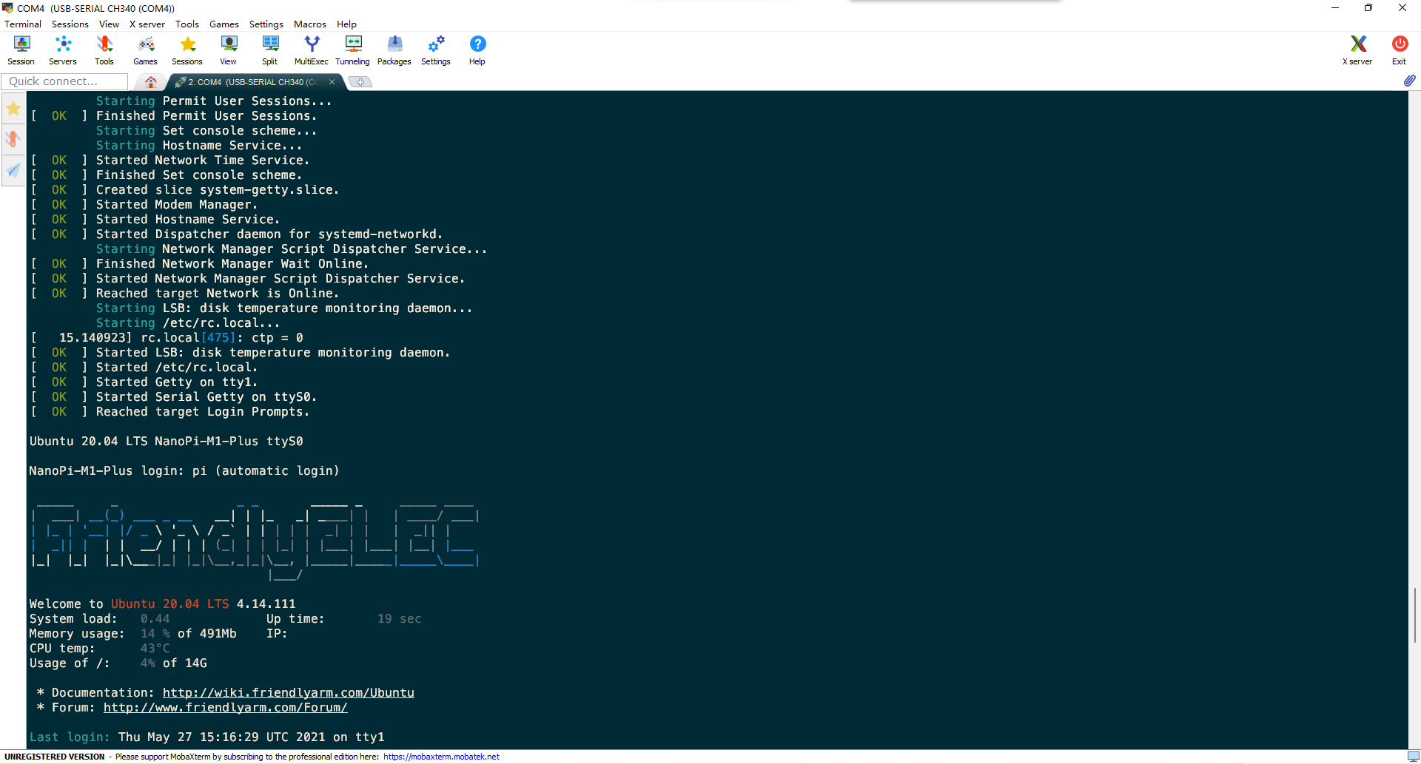Viewport: 1421px width, 764px height.
Task: Click the paperclip attach icon
Action: (x=1409, y=81)
